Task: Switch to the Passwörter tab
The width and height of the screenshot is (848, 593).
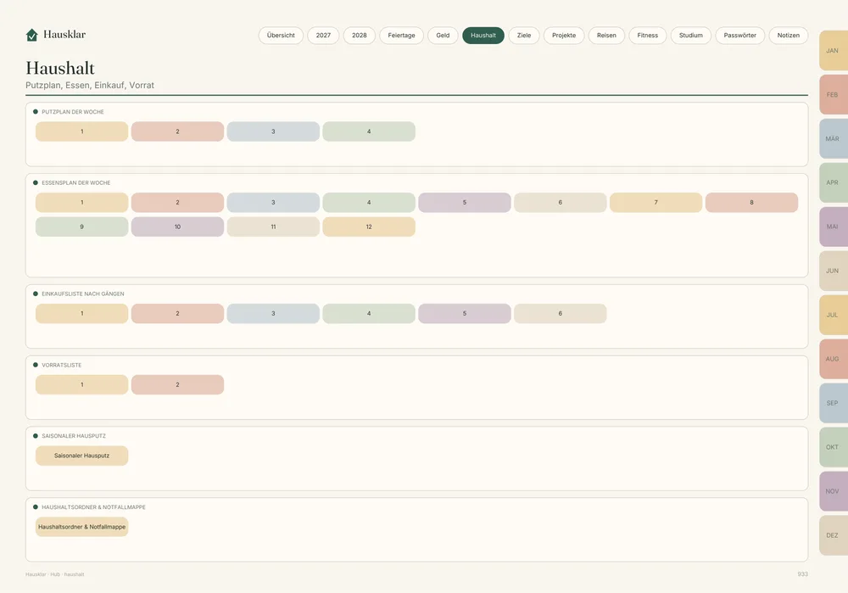Action: (739, 35)
